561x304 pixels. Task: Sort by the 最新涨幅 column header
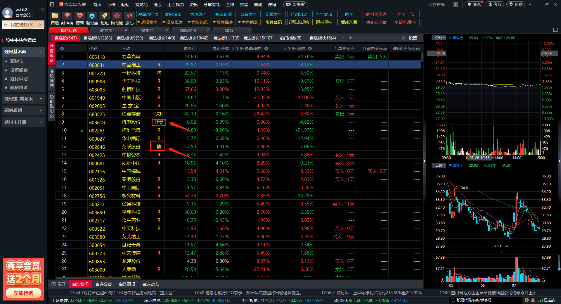tap(220, 49)
